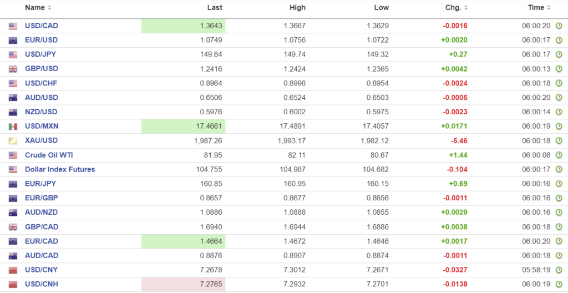Click the clock icon in XAU/USD row
Screen dimensions: 568x293
pyautogui.click(x=559, y=141)
